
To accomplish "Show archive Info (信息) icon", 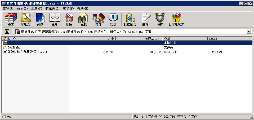I will coord(113,19).
